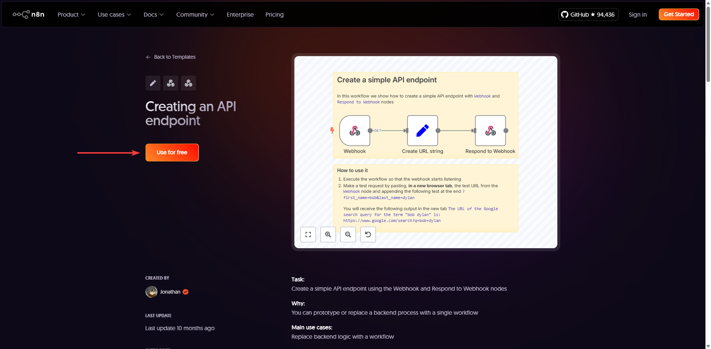
Task: Click the Sign in link
Action: [638, 14]
